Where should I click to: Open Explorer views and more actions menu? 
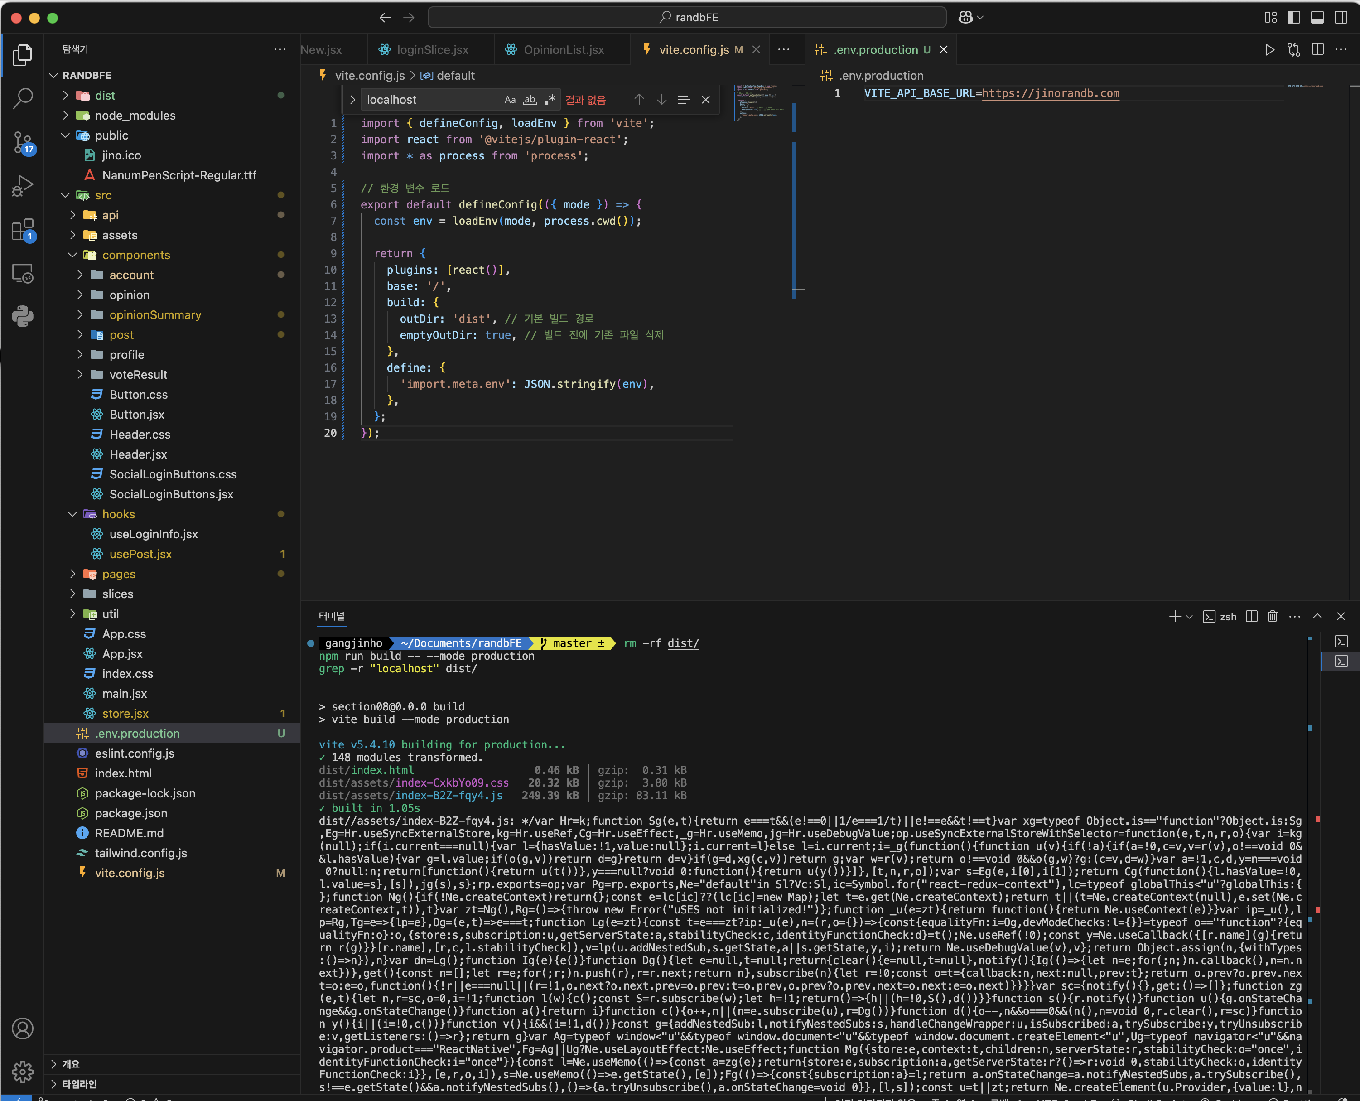pyautogui.click(x=280, y=49)
